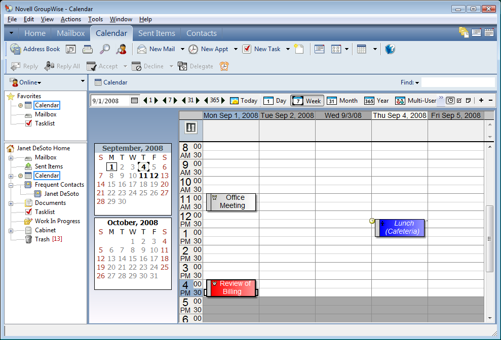Image resolution: width=501 pixels, height=340 pixels.
Task: Click the blue help globe icon
Action: tap(390, 49)
